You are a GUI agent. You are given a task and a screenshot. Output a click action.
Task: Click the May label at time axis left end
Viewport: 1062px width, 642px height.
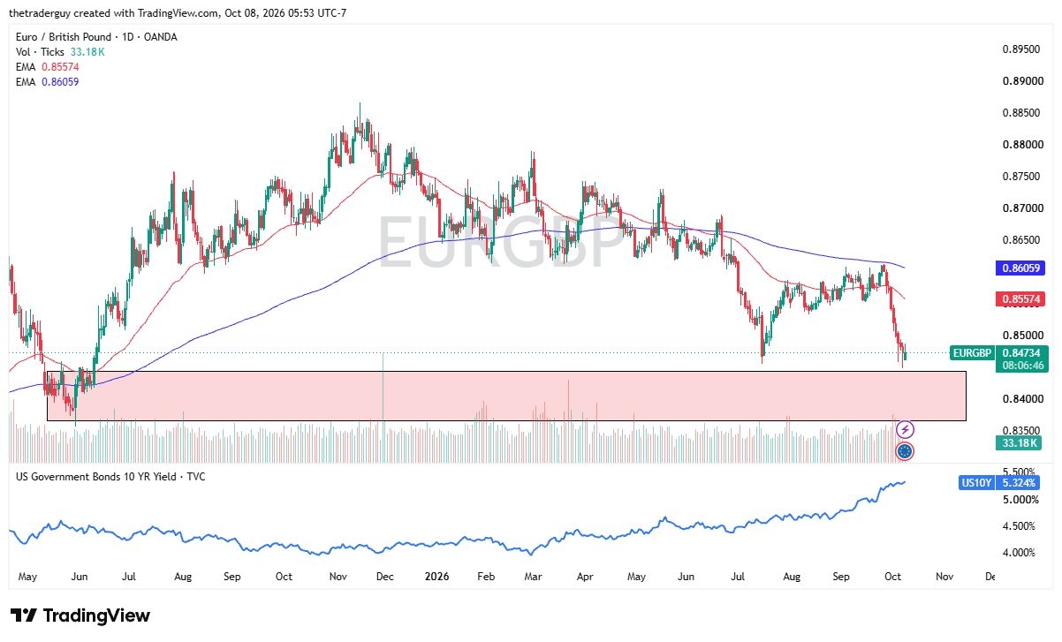coord(27,577)
